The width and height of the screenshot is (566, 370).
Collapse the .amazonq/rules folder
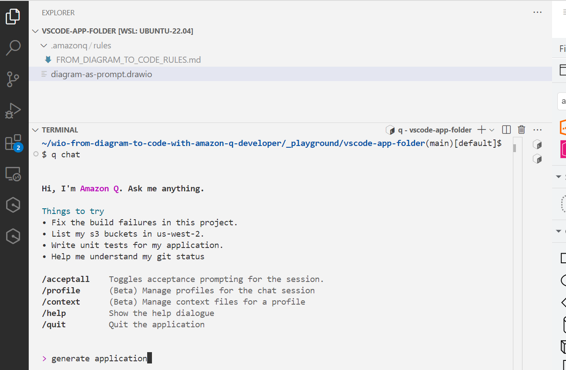click(44, 45)
